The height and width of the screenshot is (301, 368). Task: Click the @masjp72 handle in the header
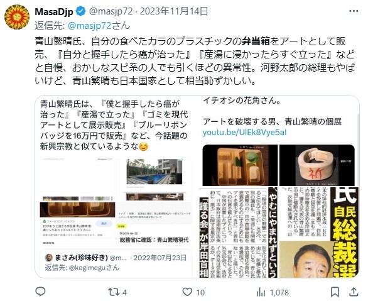[x=111, y=11]
